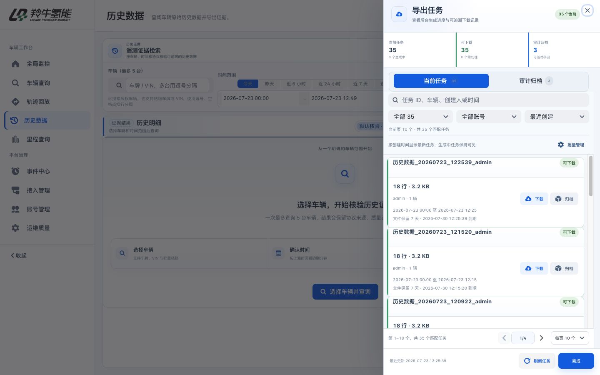Click the search icon in the task search field
The width and height of the screenshot is (600, 375).
(395, 100)
